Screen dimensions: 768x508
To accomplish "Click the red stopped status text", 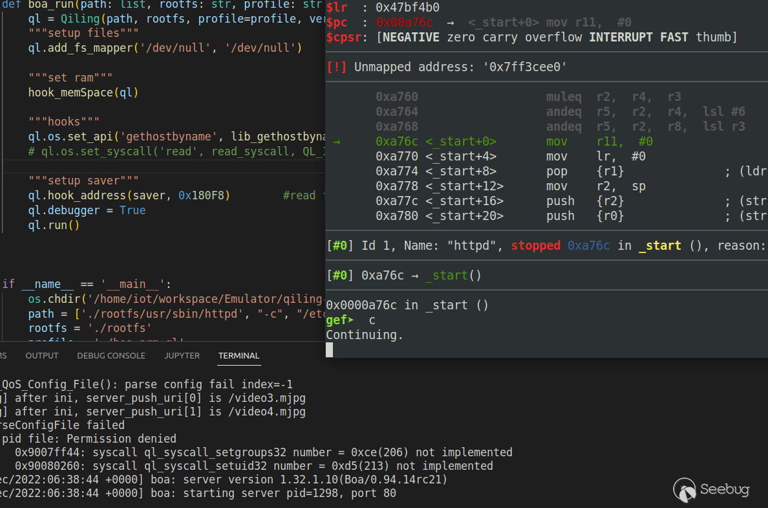I will pyautogui.click(x=535, y=246).
